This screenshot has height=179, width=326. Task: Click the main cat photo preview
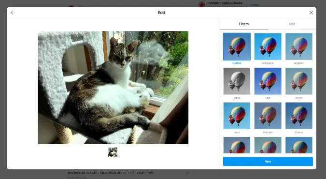pyautogui.click(x=113, y=88)
